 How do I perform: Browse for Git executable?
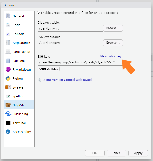point(113,28)
